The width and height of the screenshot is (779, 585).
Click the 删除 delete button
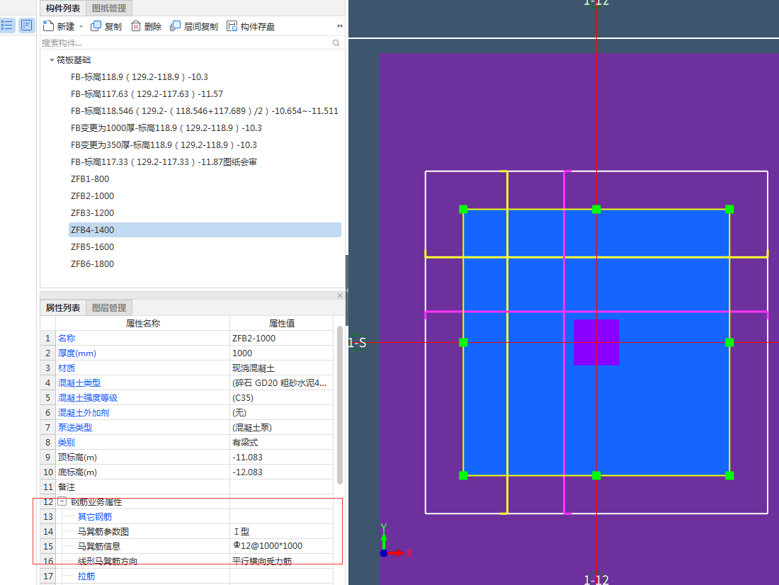click(x=146, y=26)
